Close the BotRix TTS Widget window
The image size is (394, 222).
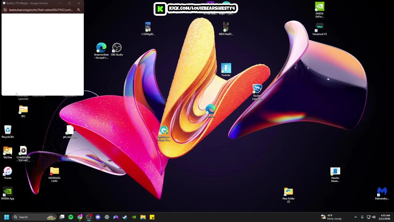[79, 3]
